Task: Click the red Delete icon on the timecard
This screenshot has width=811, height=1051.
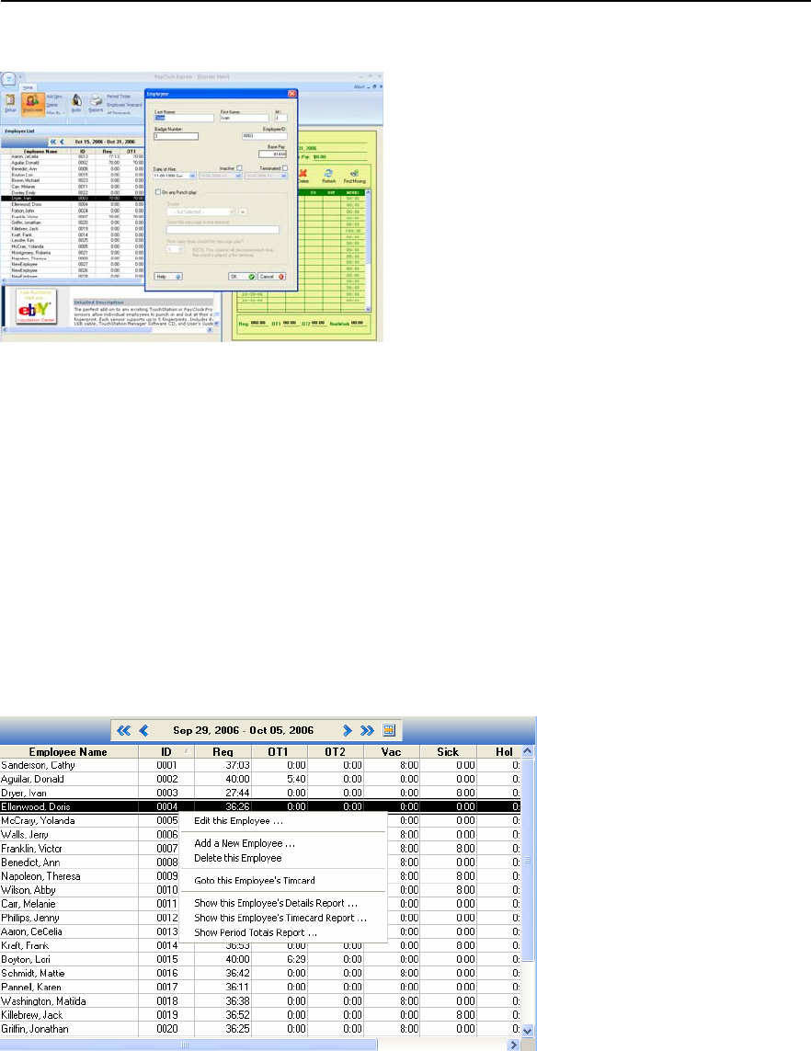Action: (303, 177)
